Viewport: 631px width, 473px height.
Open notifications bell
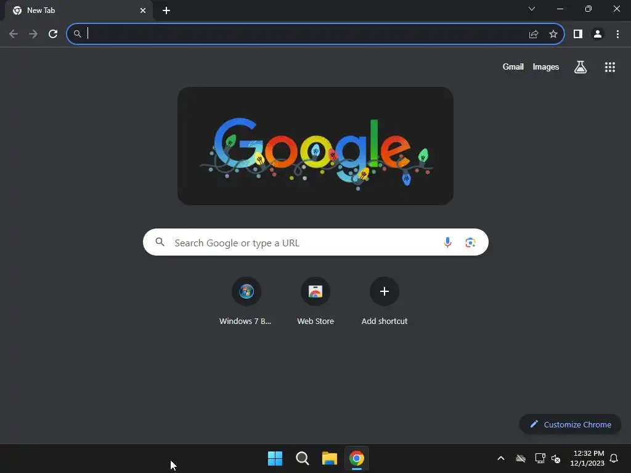(614, 458)
